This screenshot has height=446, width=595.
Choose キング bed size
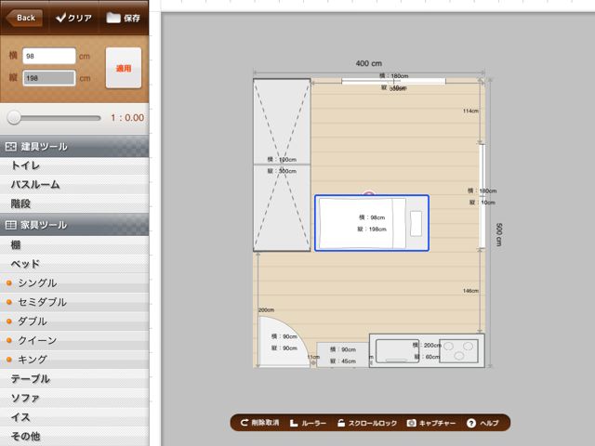coord(74,360)
